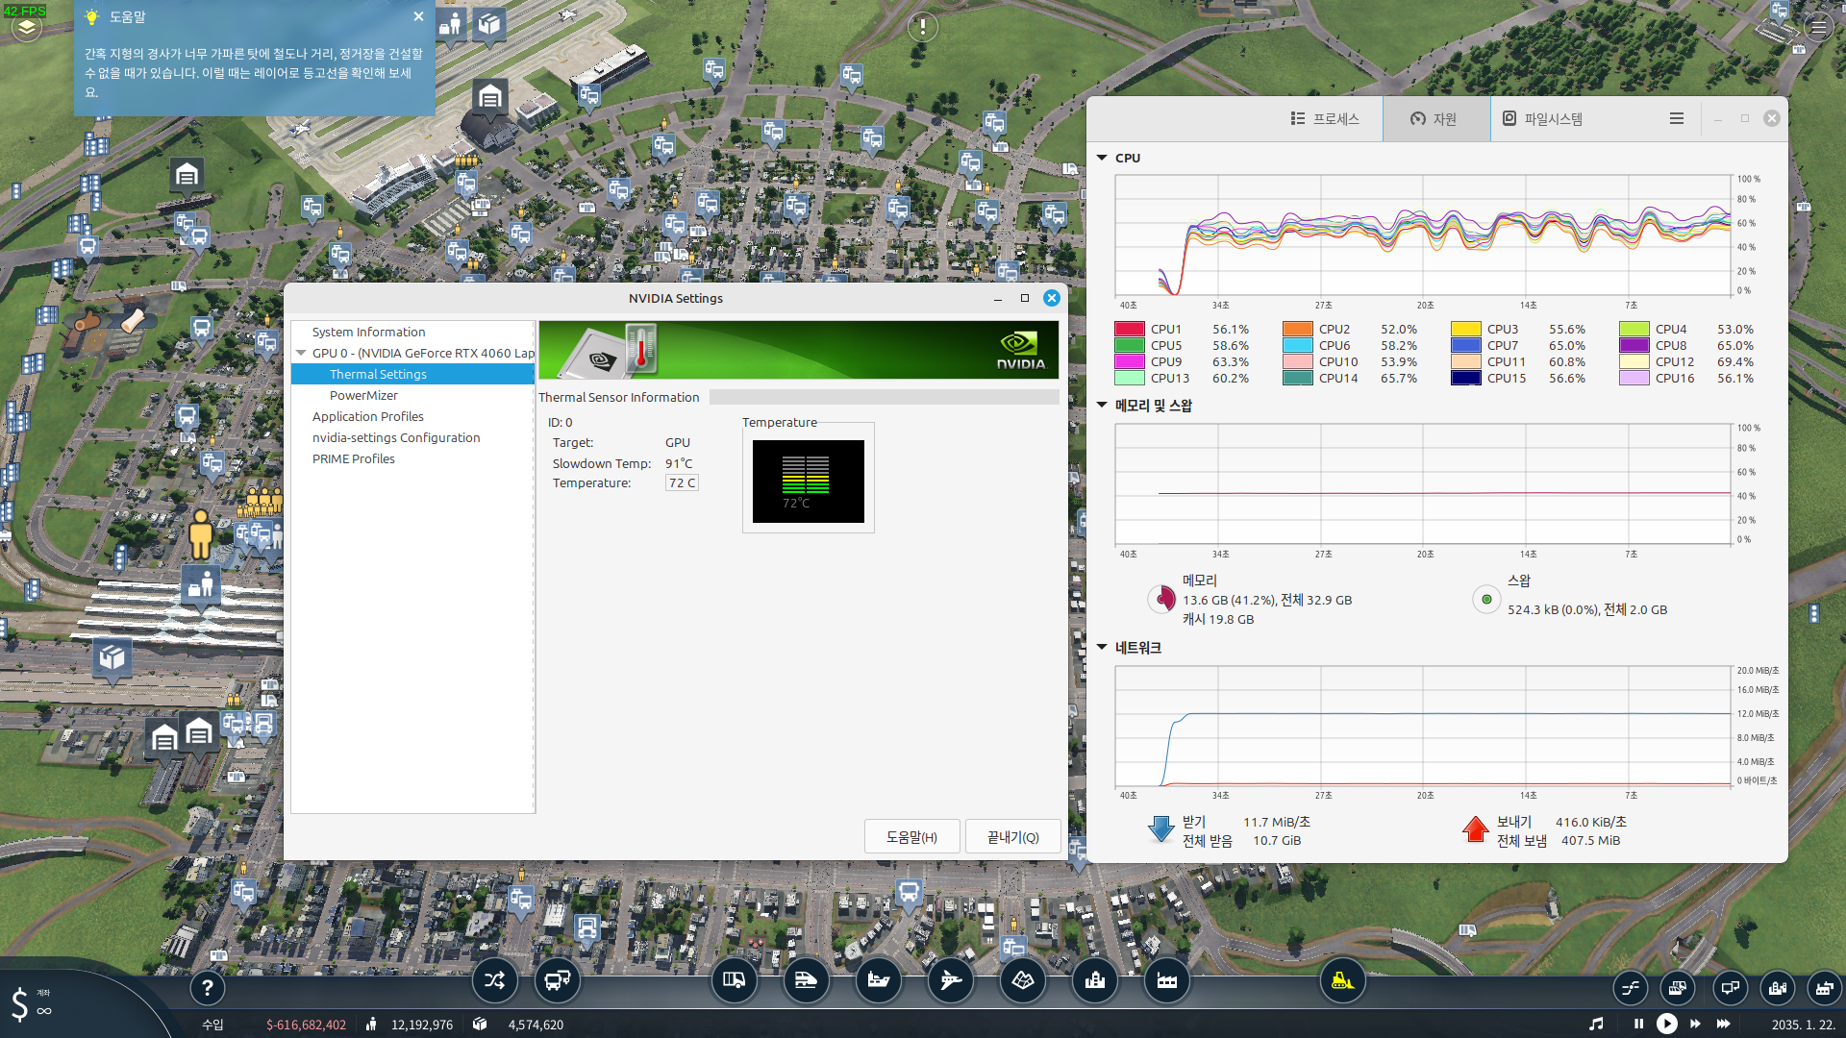Change the CPU7 blue color swatch

pos(1465,345)
